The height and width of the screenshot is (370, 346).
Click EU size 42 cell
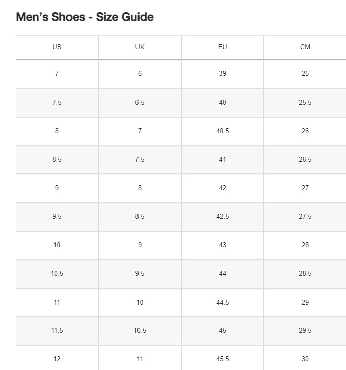(222, 188)
